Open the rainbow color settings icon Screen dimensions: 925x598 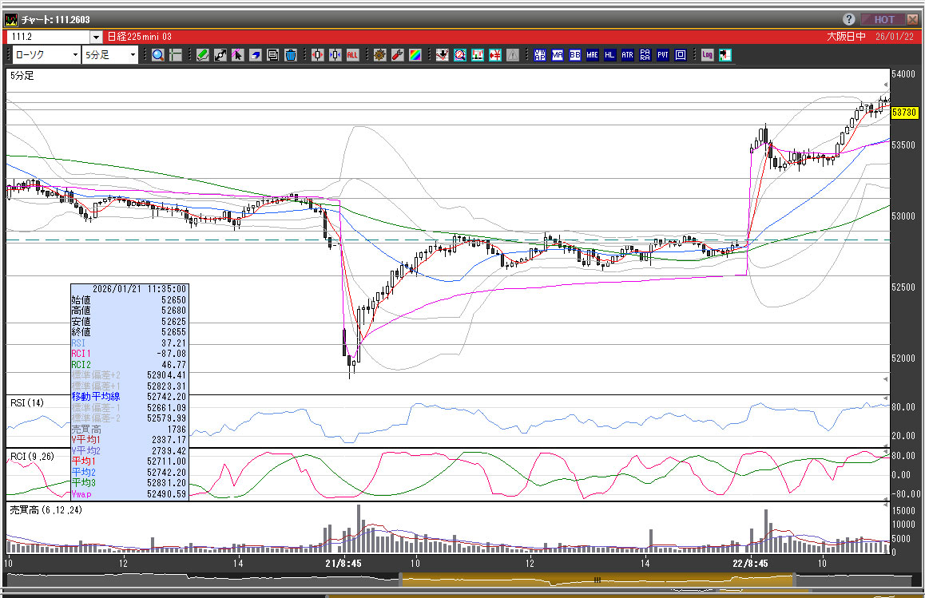[x=415, y=55]
